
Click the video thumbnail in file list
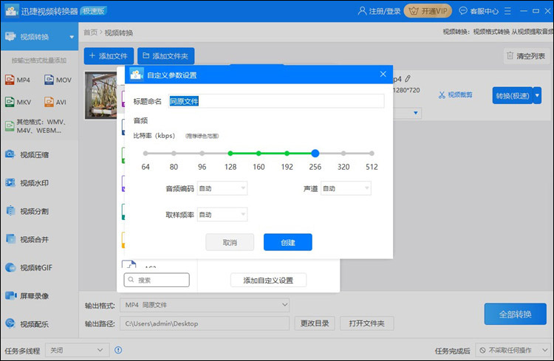[101, 95]
